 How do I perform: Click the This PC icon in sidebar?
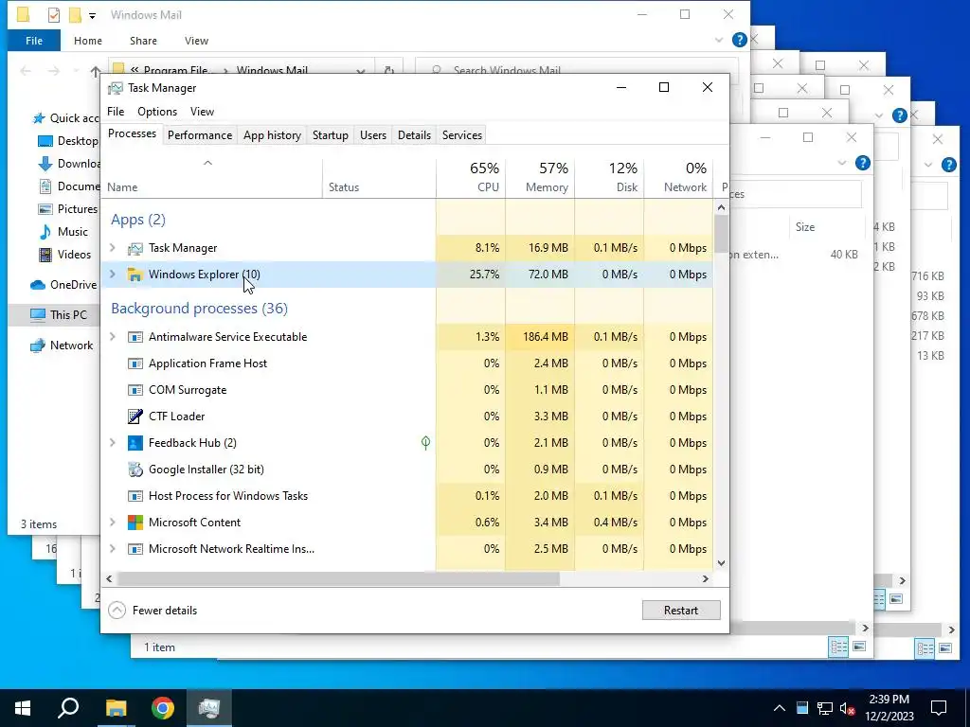pyautogui.click(x=38, y=314)
